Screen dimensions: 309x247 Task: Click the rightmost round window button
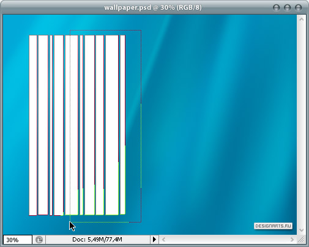[x=298, y=8]
